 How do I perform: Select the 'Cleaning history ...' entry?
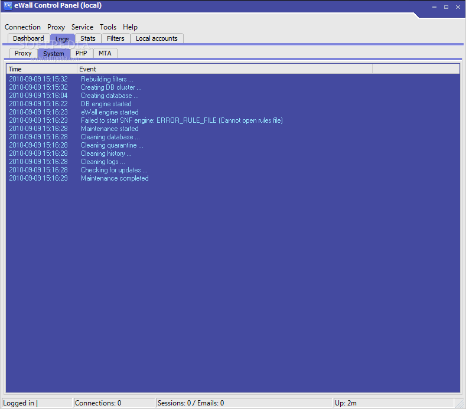tap(233, 153)
